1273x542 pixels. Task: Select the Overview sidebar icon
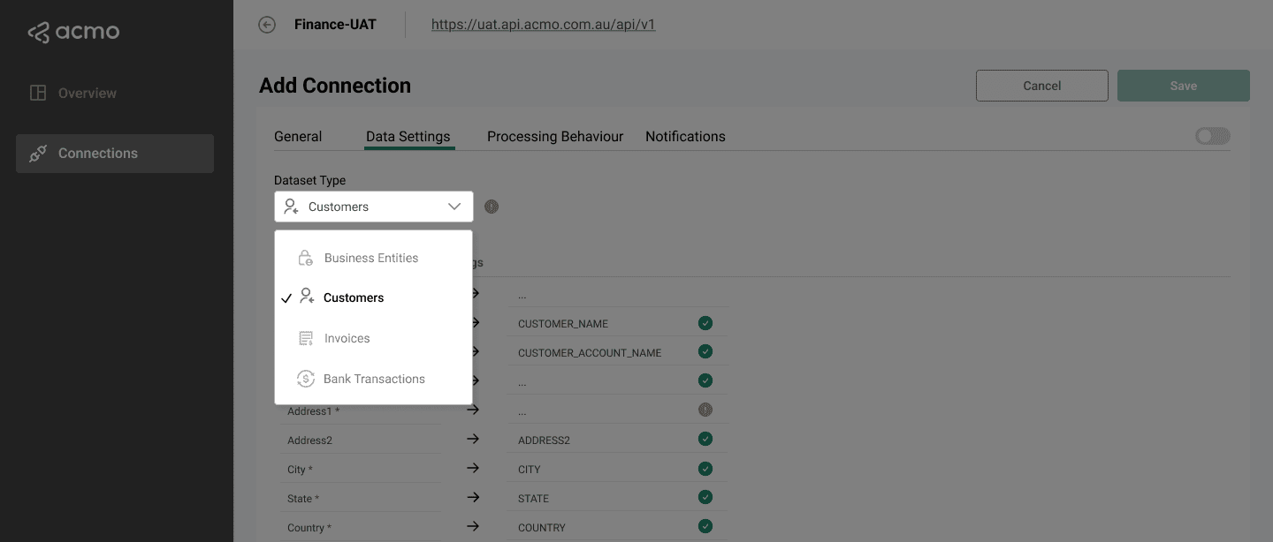pyautogui.click(x=37, y=92)
